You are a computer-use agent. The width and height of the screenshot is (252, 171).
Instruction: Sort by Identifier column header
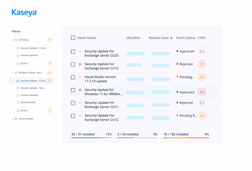[133, 38]
